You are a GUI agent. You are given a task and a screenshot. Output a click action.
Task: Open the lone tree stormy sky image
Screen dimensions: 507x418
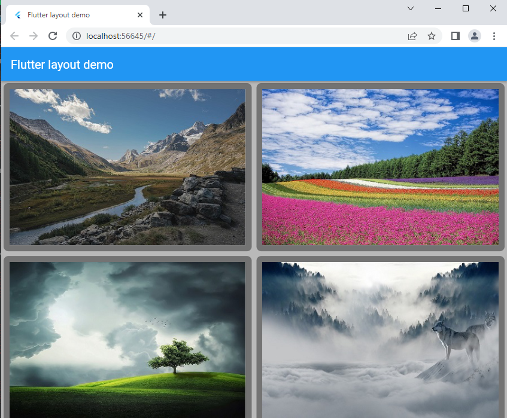click(x=127, y=340)
